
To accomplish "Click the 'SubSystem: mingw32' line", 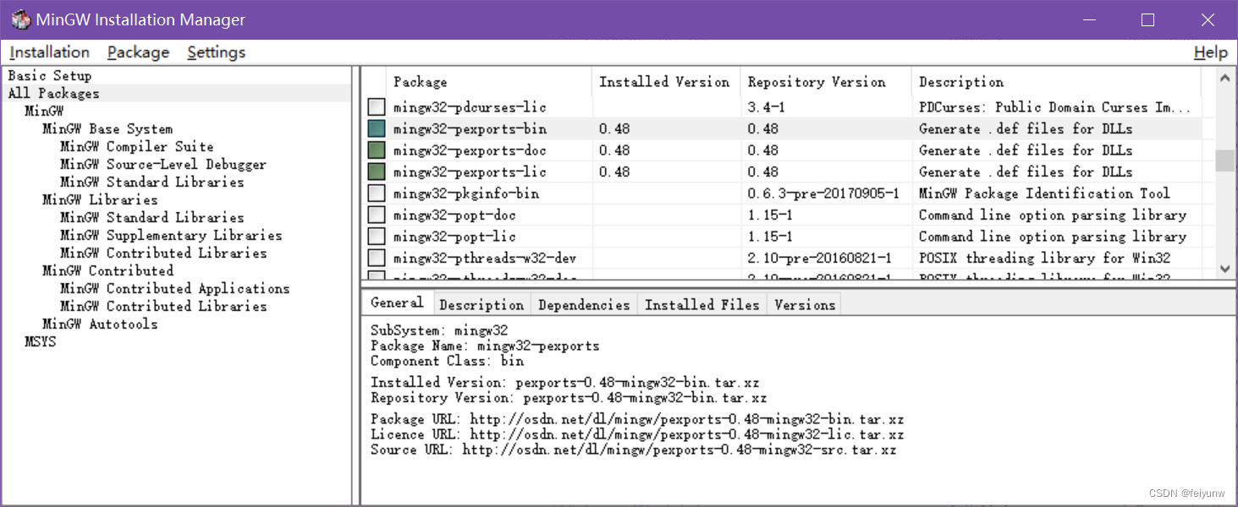I will pyautogui.click(x=439, y=330).
